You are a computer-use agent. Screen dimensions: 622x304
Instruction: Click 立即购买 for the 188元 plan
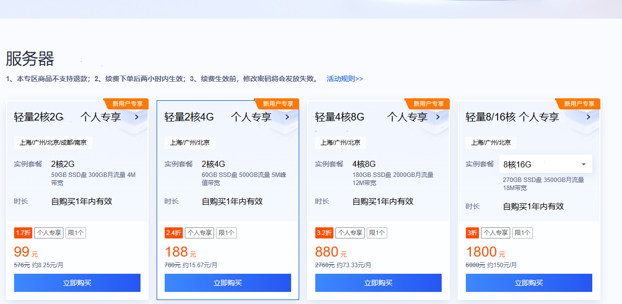228,283
